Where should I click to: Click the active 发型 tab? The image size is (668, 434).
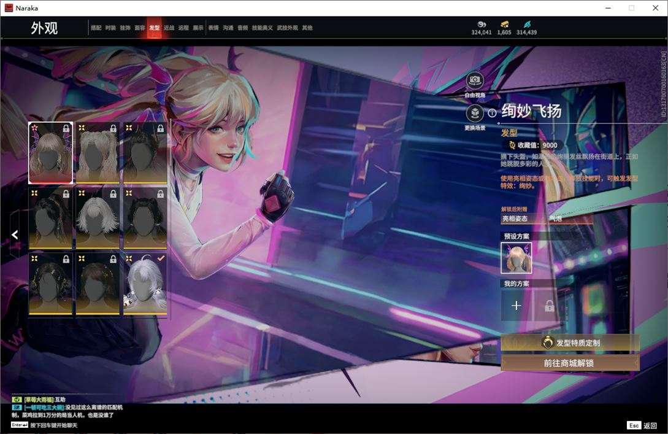154,28
